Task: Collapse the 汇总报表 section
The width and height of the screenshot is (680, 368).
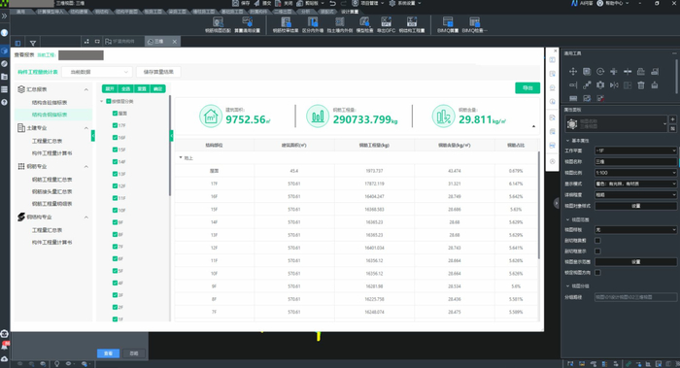Action: (x=85, y=89)
